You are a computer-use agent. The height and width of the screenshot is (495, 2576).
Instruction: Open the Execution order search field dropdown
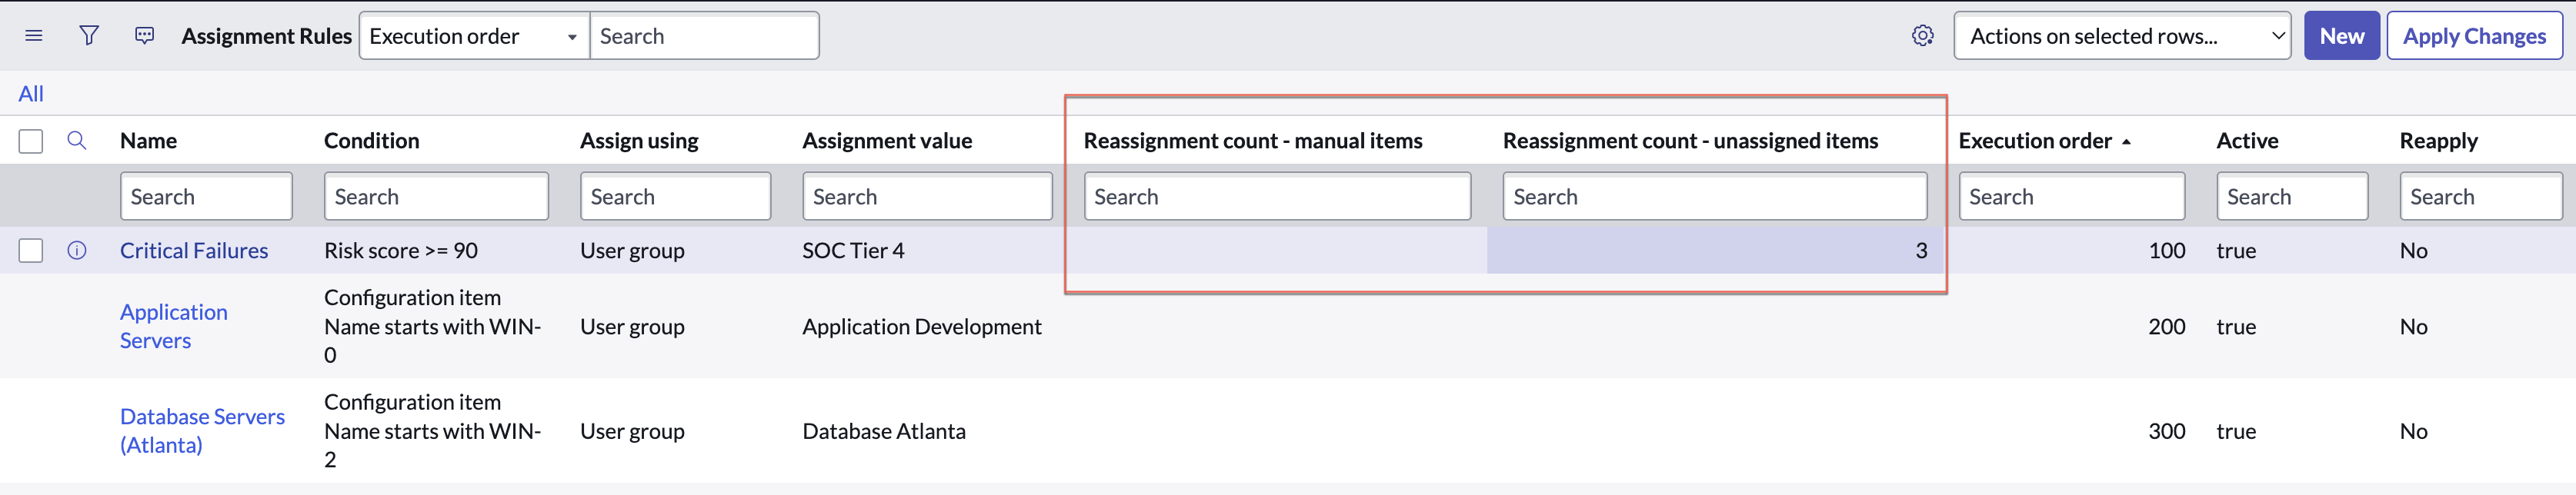[474, 36]
